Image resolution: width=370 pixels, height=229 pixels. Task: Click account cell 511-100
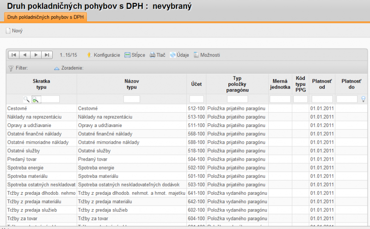tap(196, 125)
